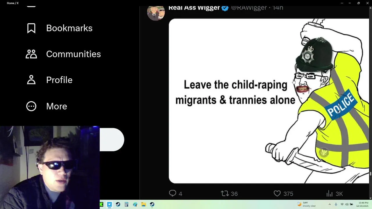Image resolution: width=372 pixels, height=209 pixels.
Task: View post analytics bar-chart icon
Action: [329, 193]
